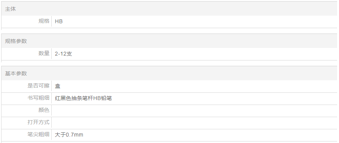Image resolution: width=339 pixels, height=143 pixels.
Task: Click the 数量 label
Action: pyautogui.click(x=44, y=53)
